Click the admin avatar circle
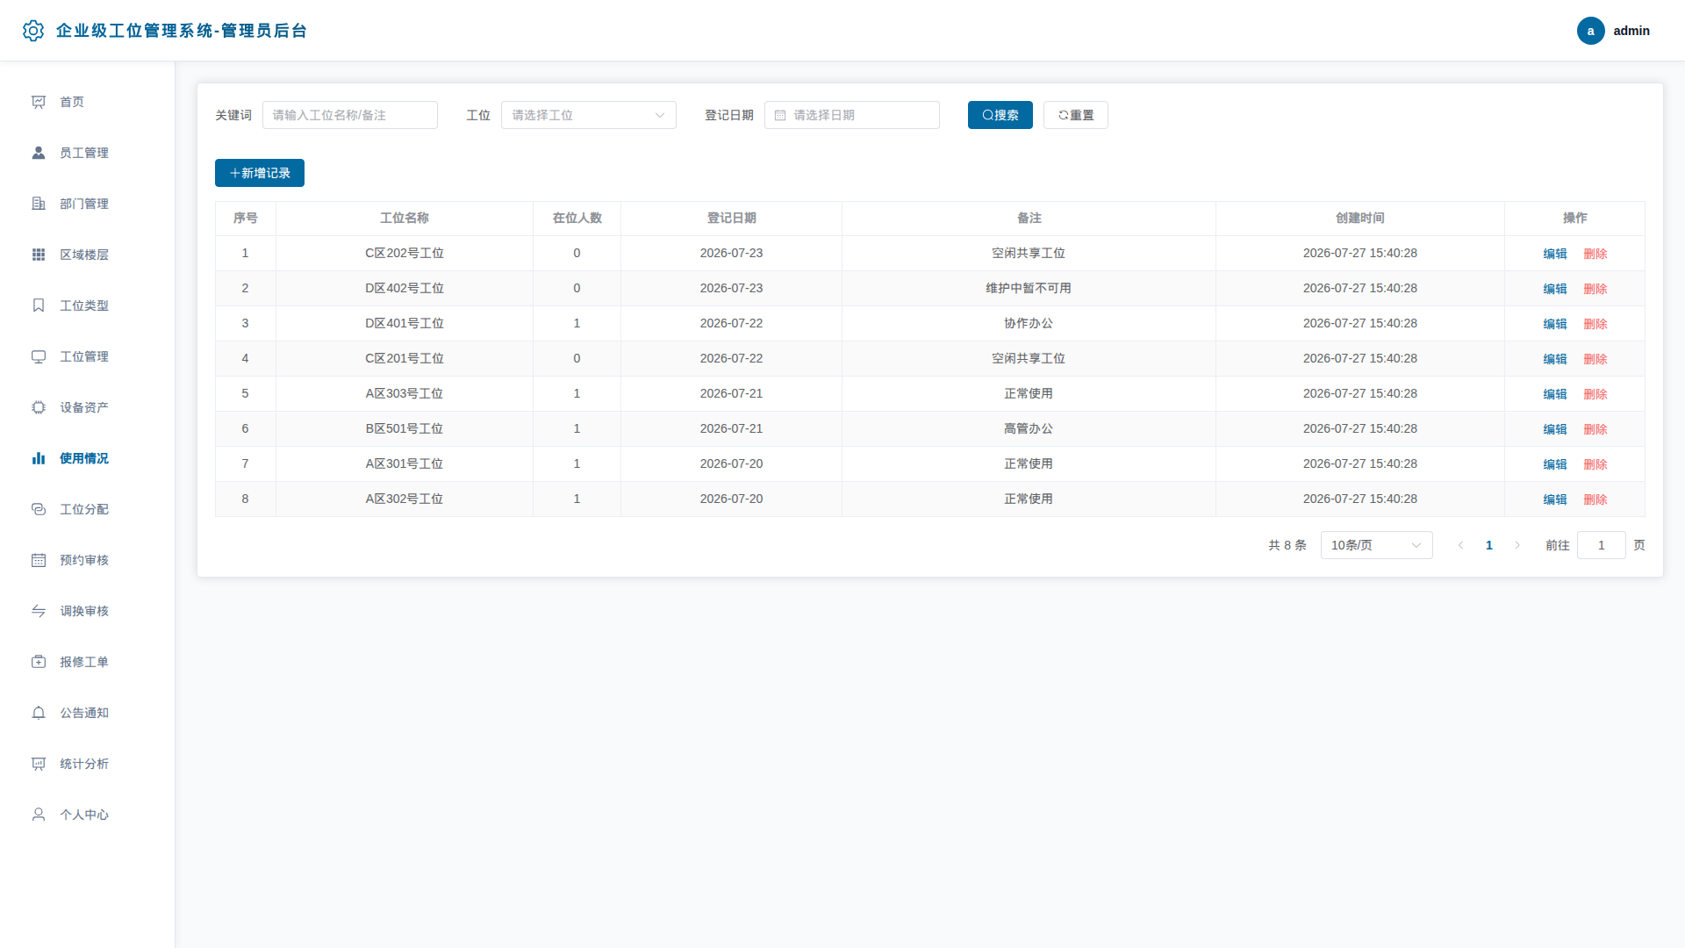The height and width of the screenshot is (948, 1685). [1590, 31]
